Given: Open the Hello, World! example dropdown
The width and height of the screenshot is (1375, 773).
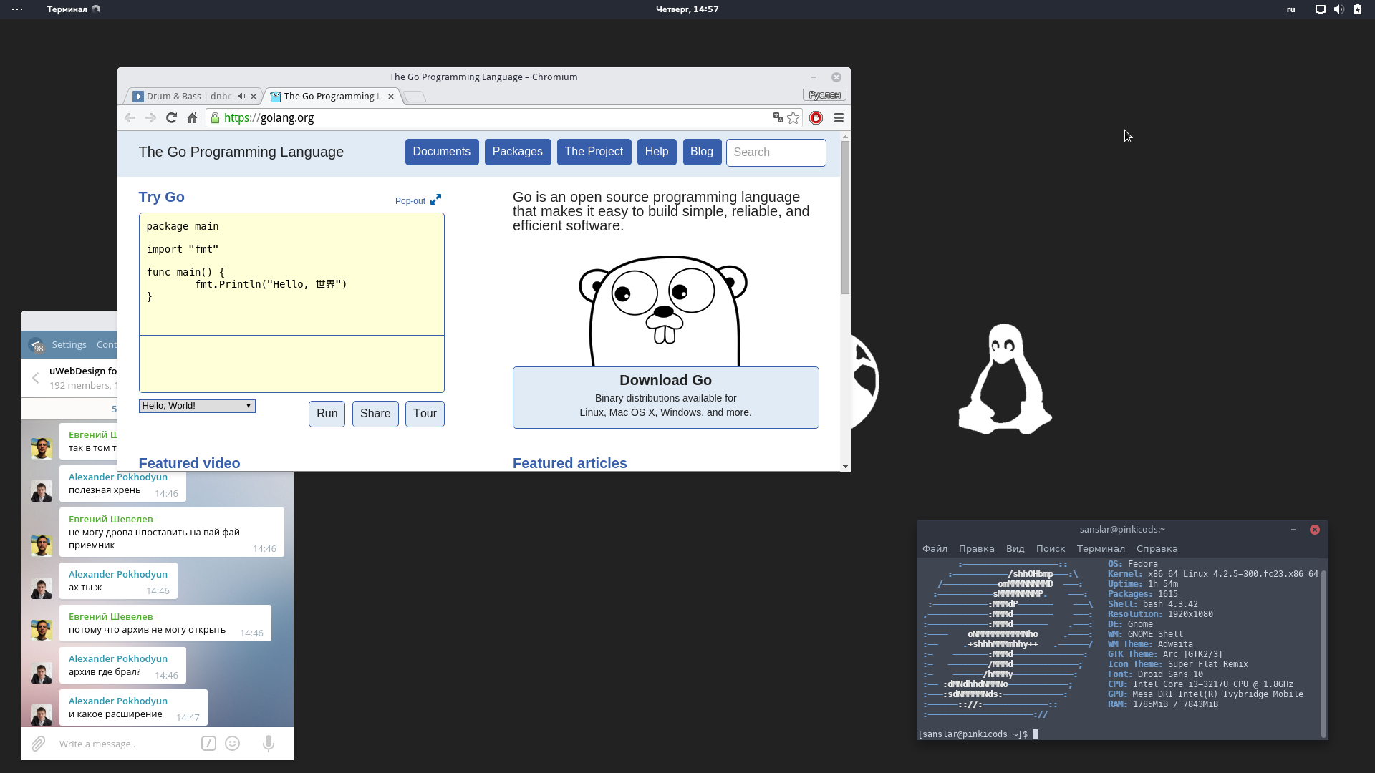Looking at the screenshot, I should click(197, 406).
